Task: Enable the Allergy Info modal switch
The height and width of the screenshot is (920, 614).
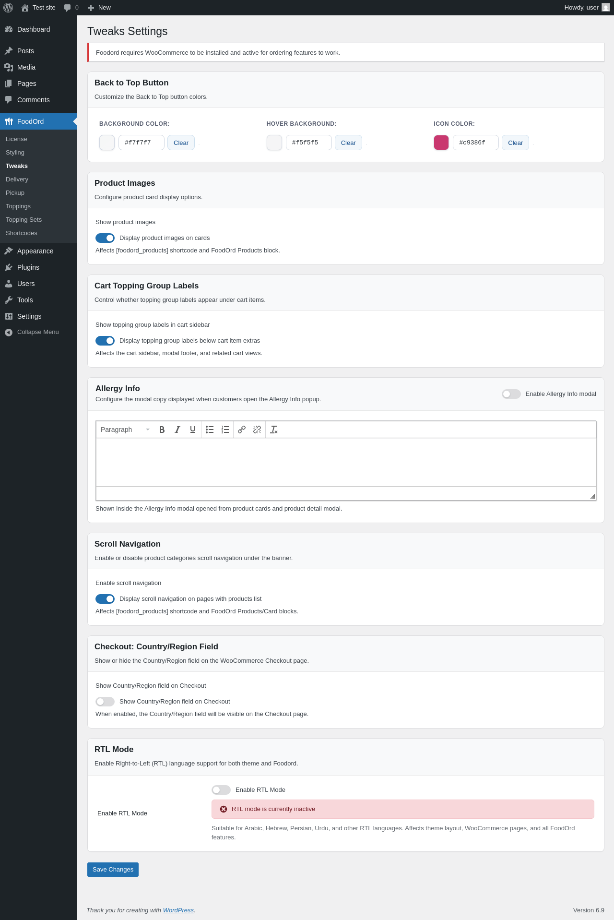Action: (511, 394)
